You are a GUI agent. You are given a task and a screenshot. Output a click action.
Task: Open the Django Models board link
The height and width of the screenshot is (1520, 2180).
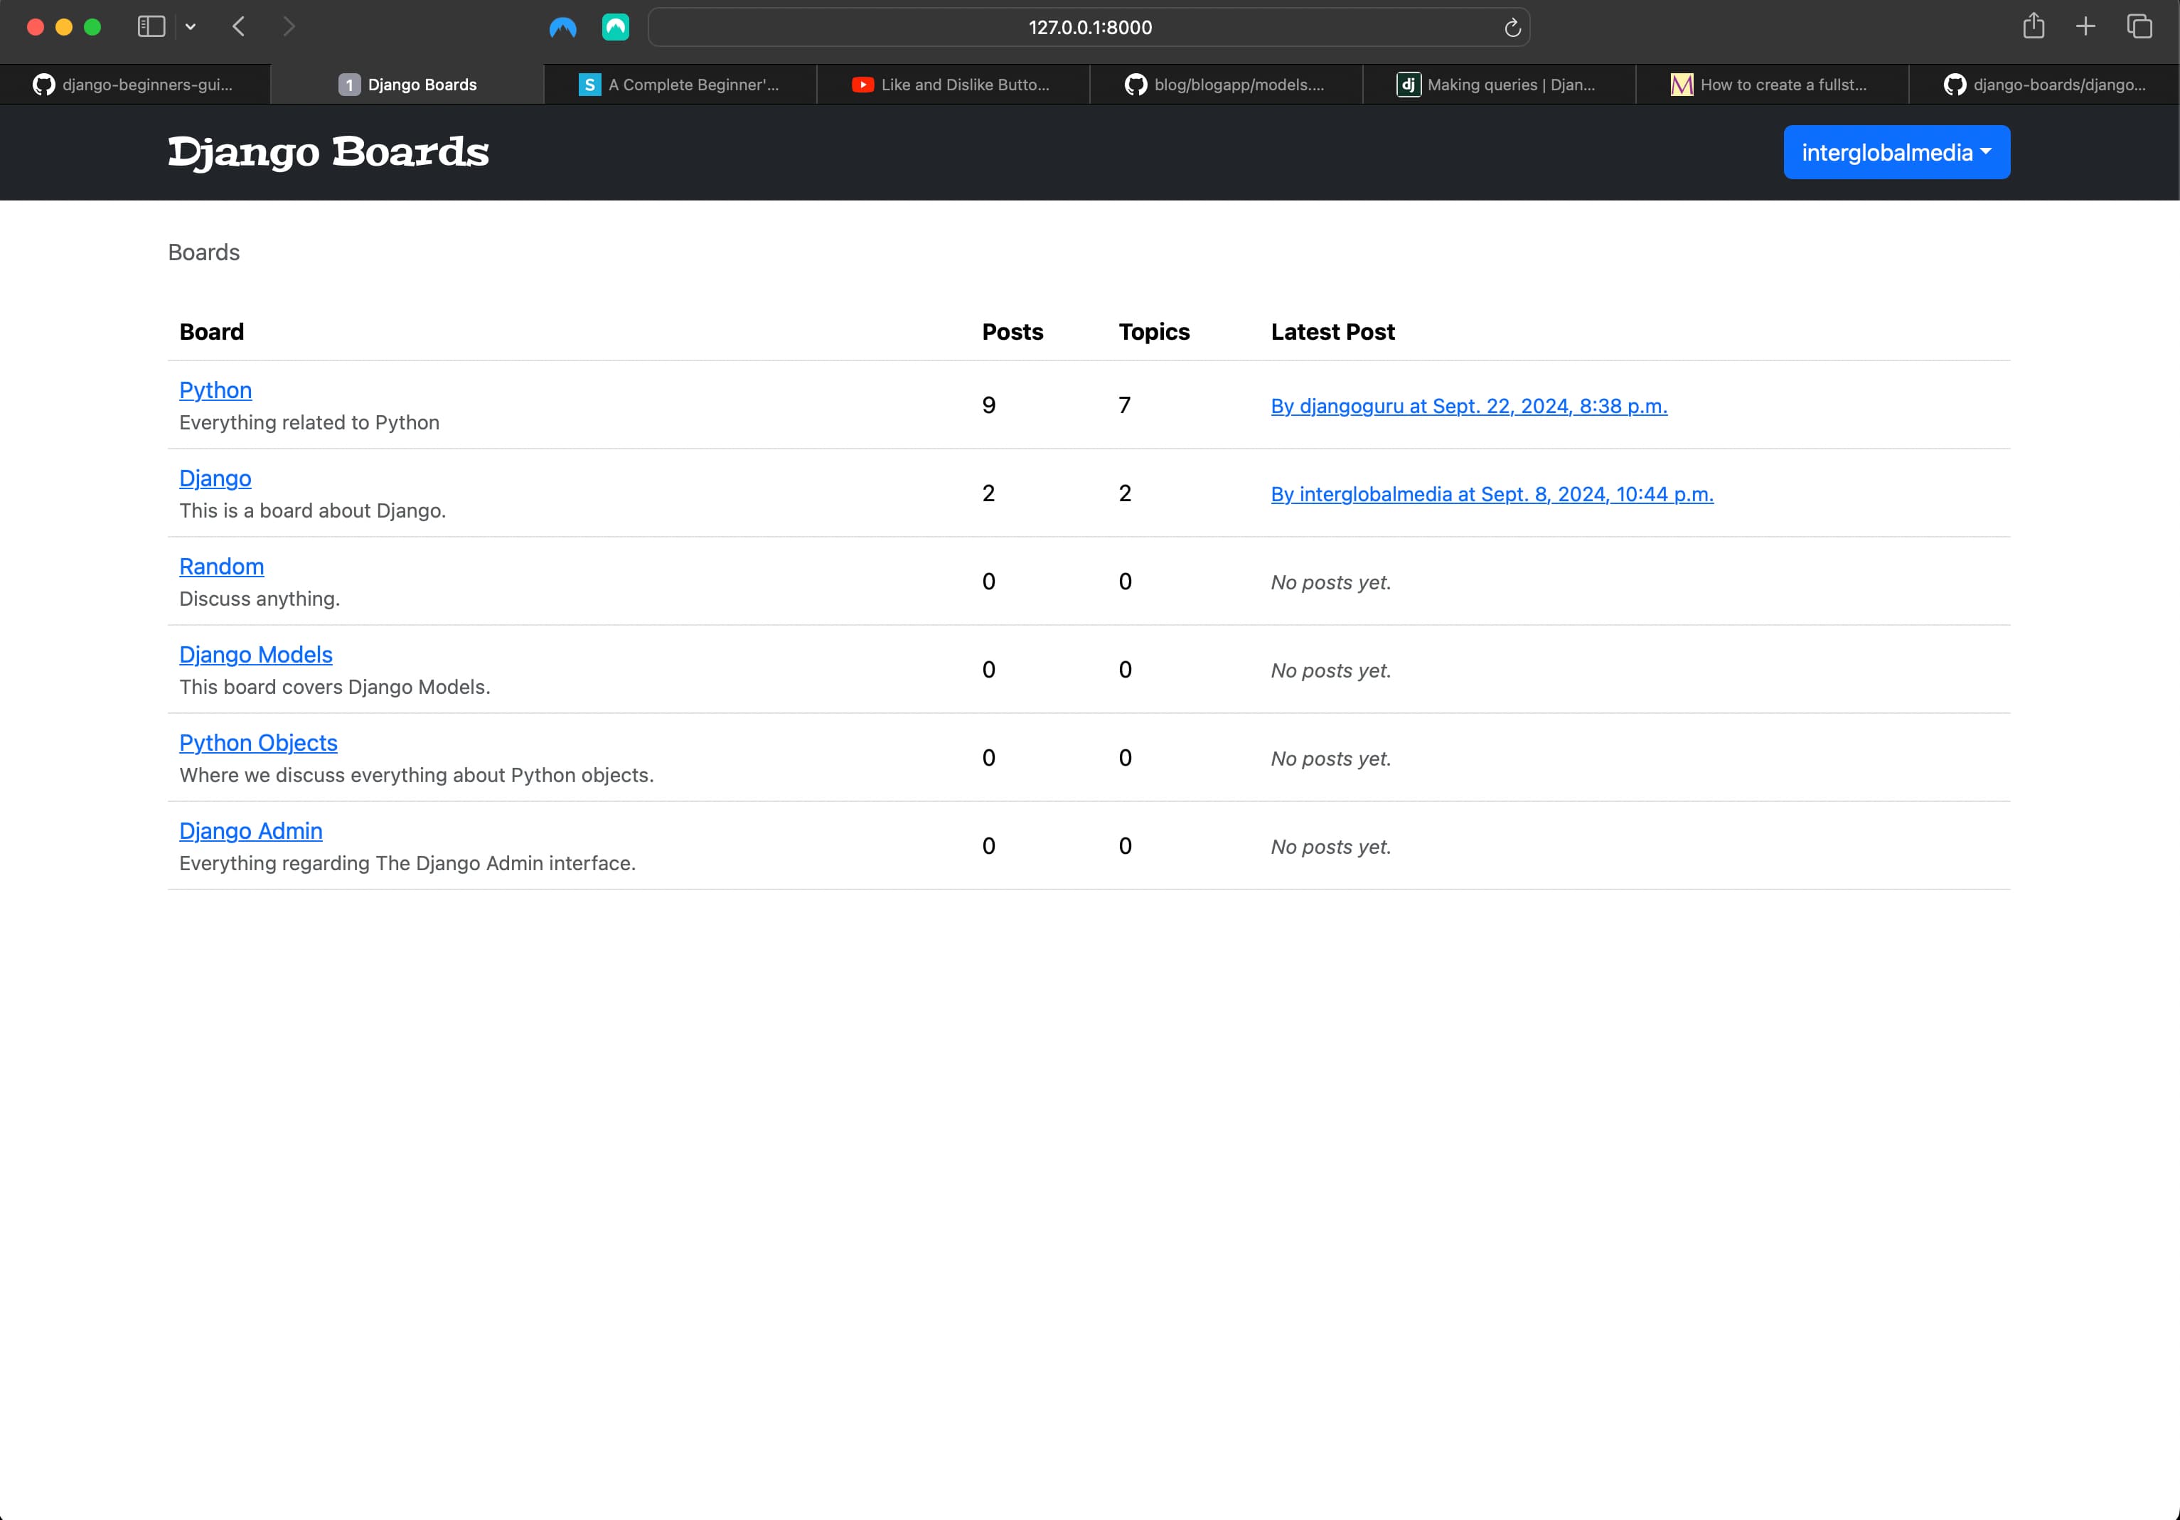click(255, 655)
